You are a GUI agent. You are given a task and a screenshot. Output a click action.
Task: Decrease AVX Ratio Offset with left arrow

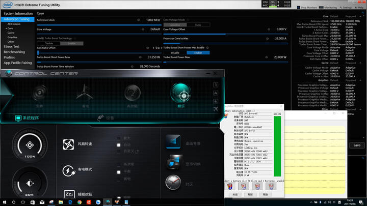click(153, 48)
